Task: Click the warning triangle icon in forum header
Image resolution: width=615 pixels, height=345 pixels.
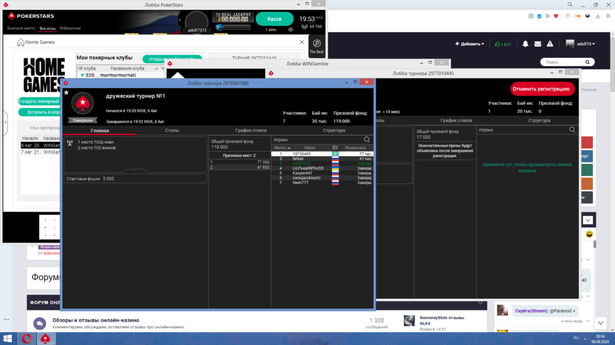Action: click(x=550, y=44)
